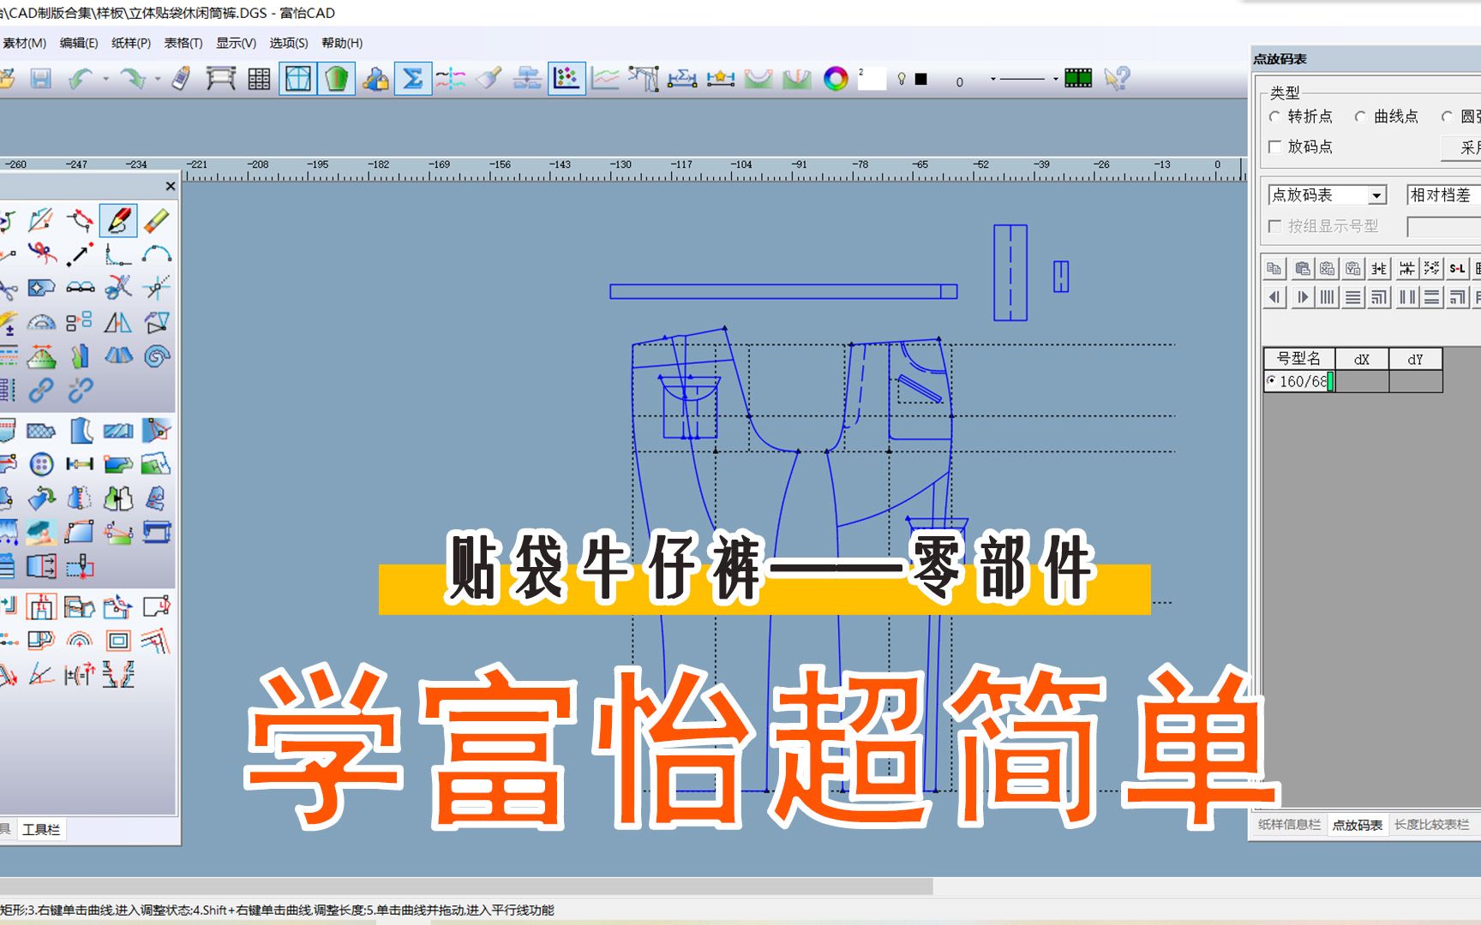Open the 选项(S) menu
The image size is (1481, 925).
[x=289, y=43]
